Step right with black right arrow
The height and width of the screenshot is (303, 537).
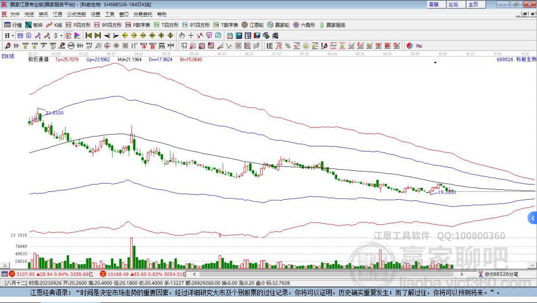[x=116, y=36]
